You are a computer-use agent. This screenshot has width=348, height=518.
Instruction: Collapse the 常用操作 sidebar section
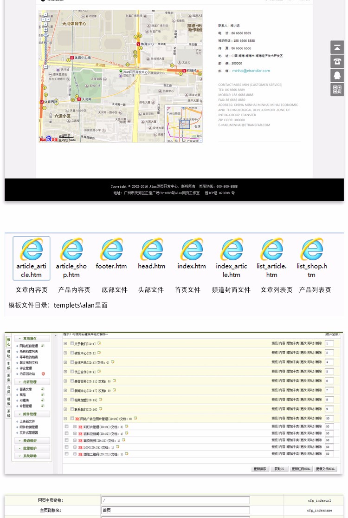point(32,339)
